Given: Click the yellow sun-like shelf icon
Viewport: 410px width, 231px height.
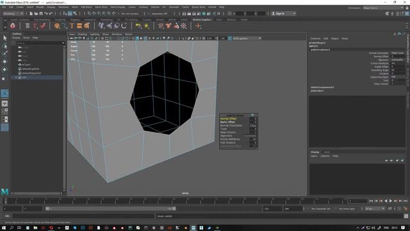Looking at the screenshot, I should pyautogui.click(x=147, y=26).
